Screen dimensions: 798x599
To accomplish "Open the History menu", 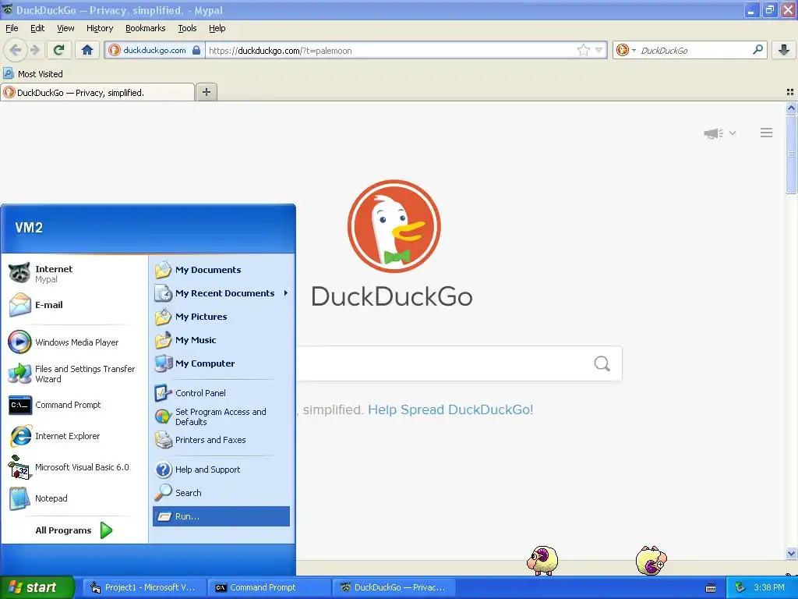I will coord(99,28).
